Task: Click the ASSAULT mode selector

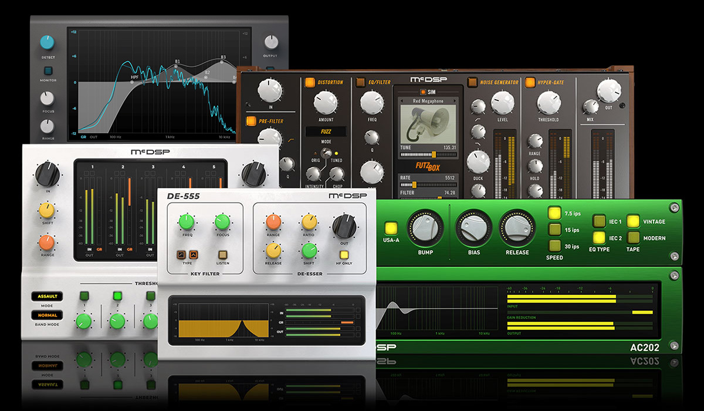Action: tap(47, 297)
